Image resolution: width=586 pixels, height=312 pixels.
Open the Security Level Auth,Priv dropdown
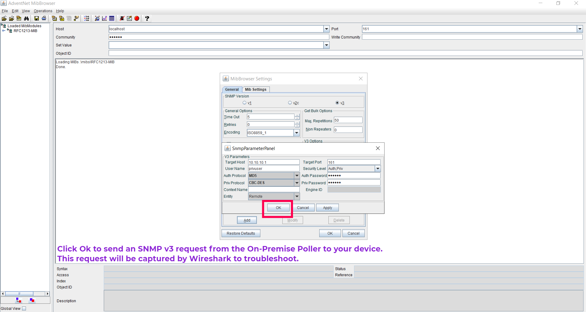click(x=378, y=169)
